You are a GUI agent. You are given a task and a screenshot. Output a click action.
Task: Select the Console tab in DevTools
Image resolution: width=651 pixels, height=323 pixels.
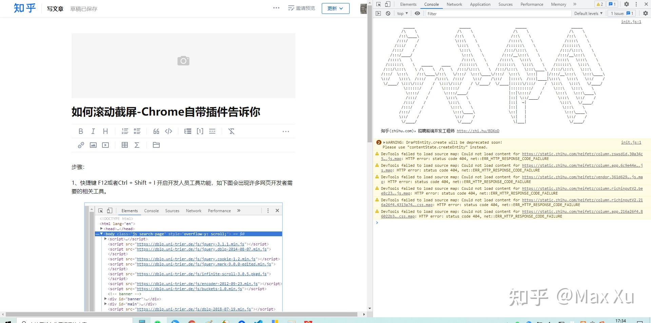431,4
